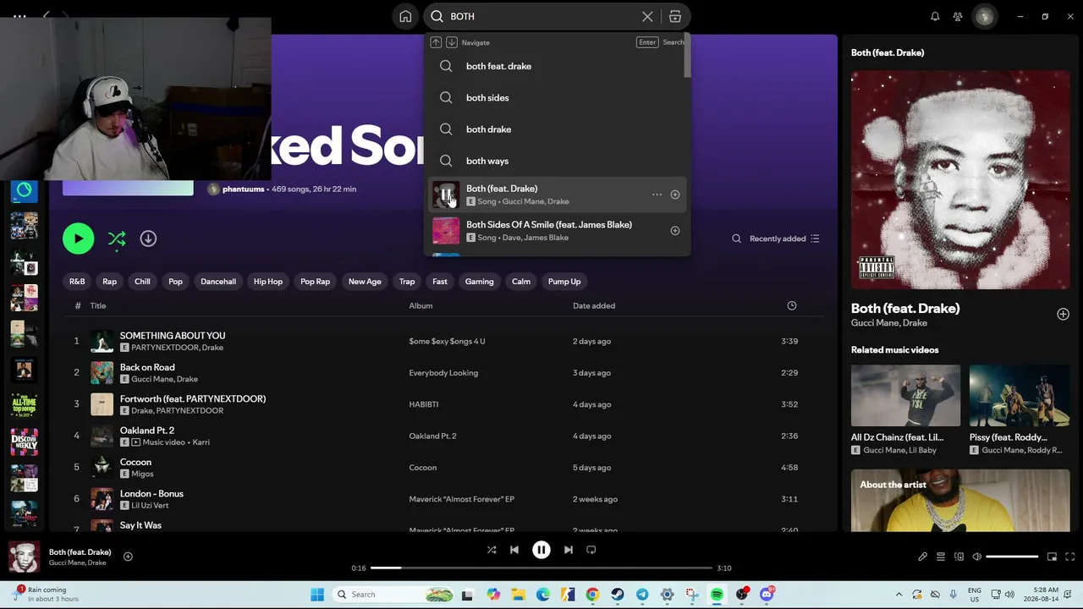Add the now-playing track to Liked Songs
Screen dimensions: 1083x609
[x=128, y=557]
